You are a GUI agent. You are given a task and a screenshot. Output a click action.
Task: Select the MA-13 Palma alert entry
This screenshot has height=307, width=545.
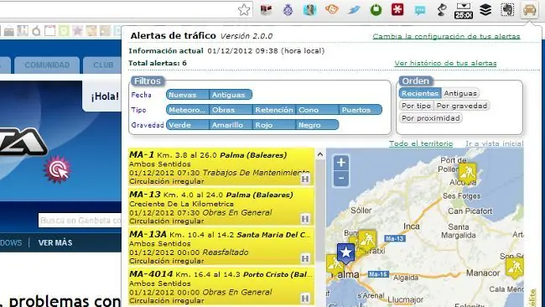(x=221, y=207)
